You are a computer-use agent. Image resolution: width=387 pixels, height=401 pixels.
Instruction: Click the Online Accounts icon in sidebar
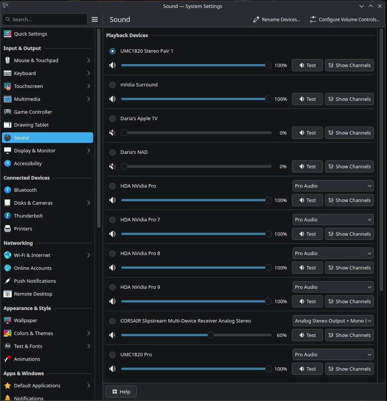pyautogui.click(x=7, y=268)
